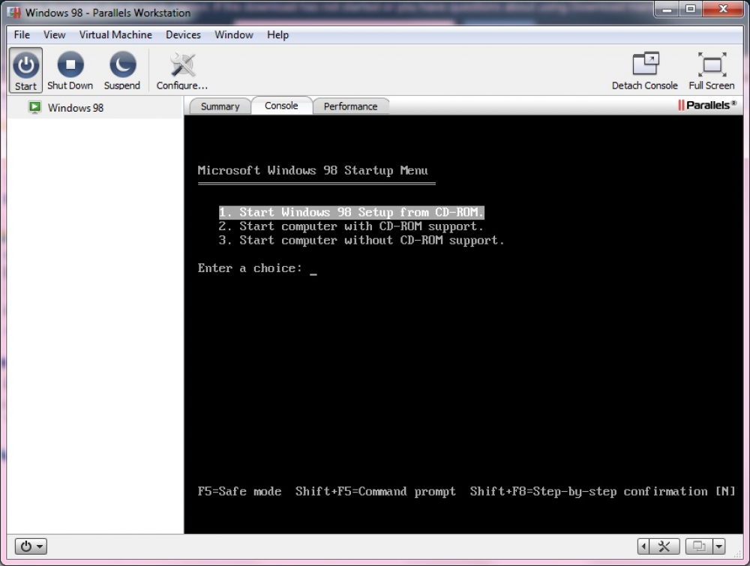
Task: Detach Console into separate window
Action: (x=645, y=70)
